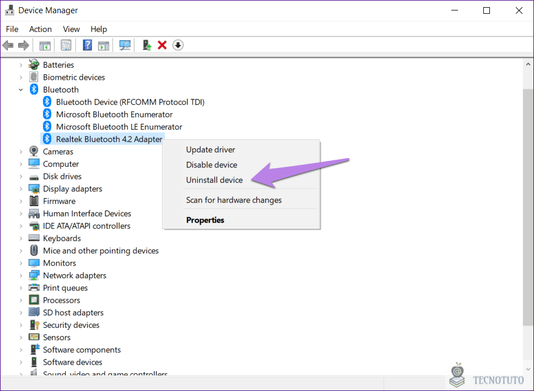This screenshot has height=391, width=534.
Task: Select Uninstall device in context menu
Action: 241,180
